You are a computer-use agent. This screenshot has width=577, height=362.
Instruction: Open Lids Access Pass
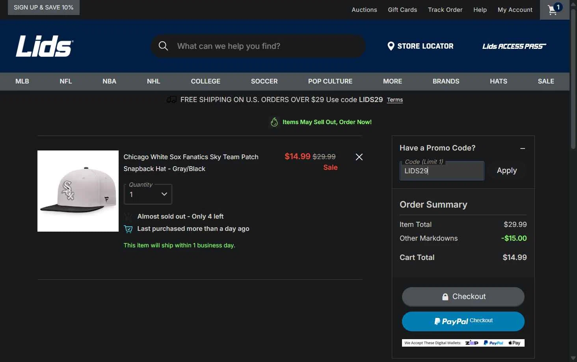pos(514,46)
